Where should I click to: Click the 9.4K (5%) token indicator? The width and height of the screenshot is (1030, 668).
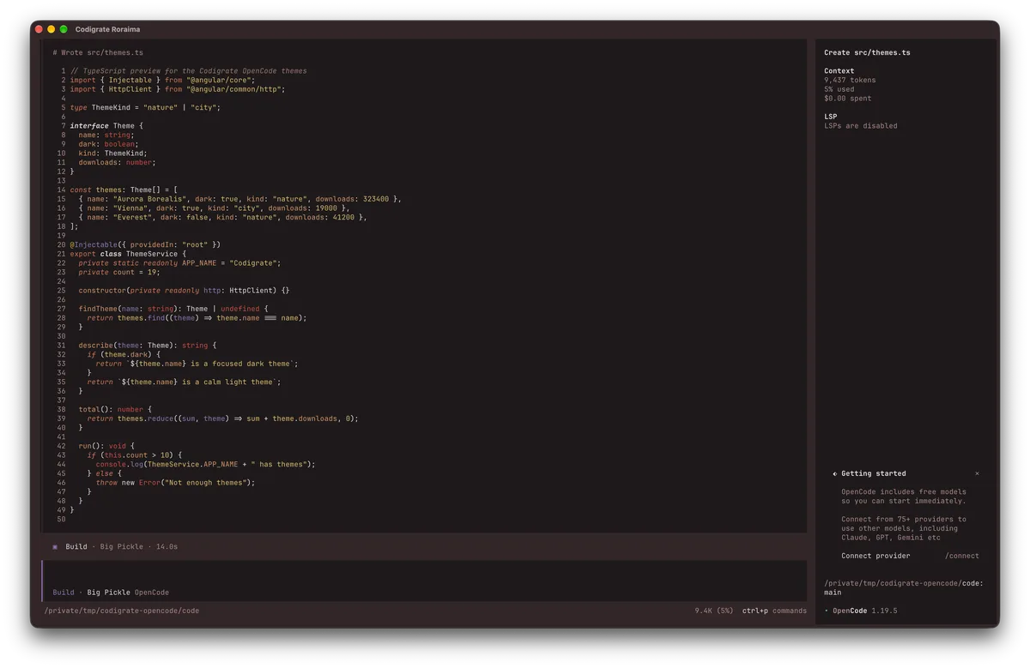tap(714, 611)
